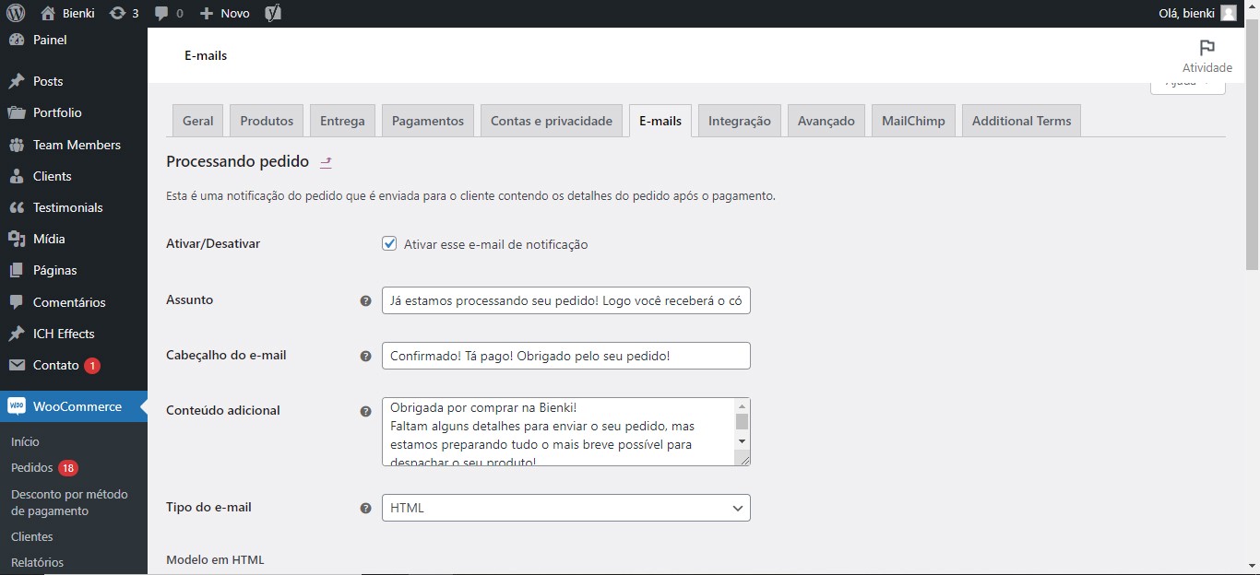
Task: Open the Olá, bienki user menu
Action: [1195, 14]
